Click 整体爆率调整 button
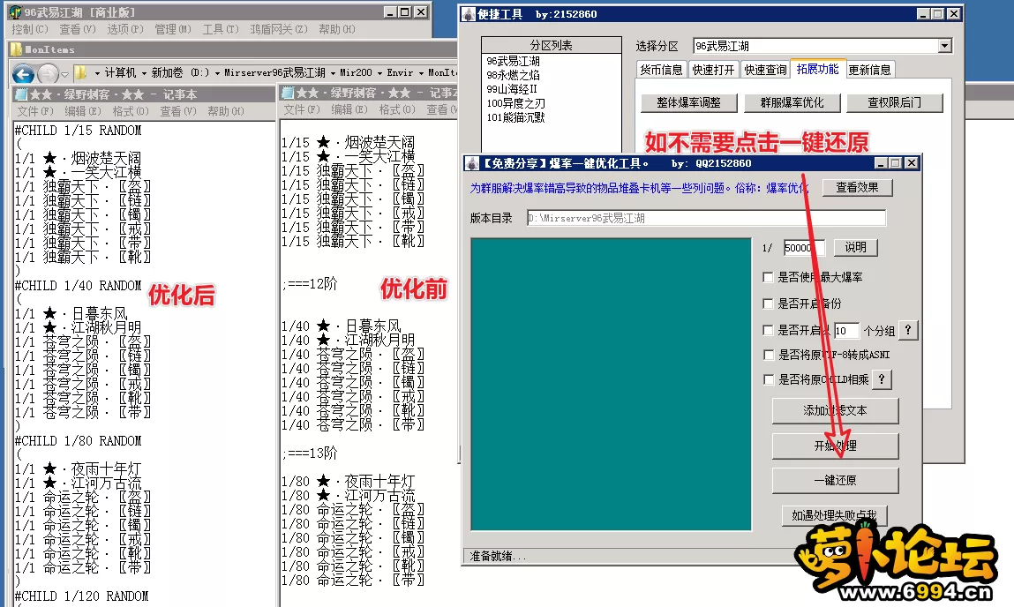 coord(688,102)
